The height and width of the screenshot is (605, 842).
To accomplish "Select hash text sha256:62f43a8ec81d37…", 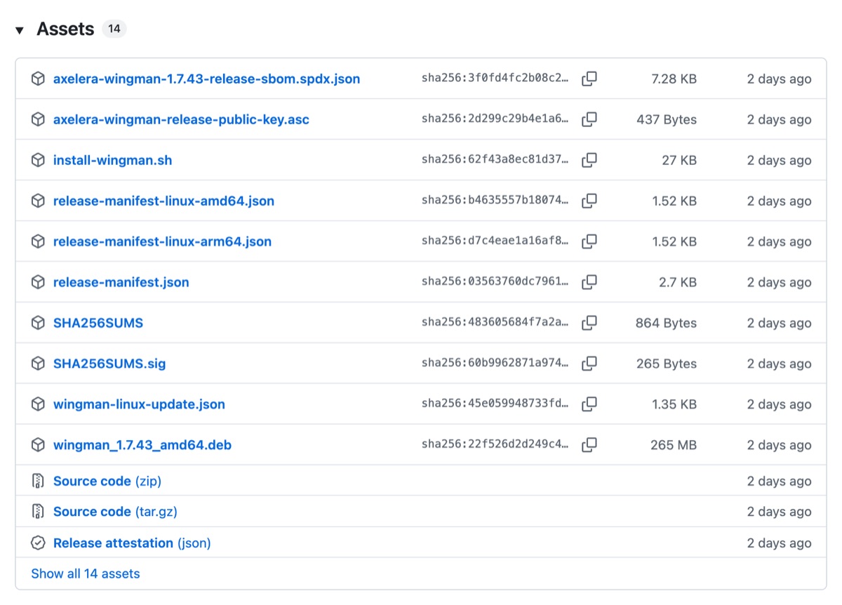I will click(495, 160).
